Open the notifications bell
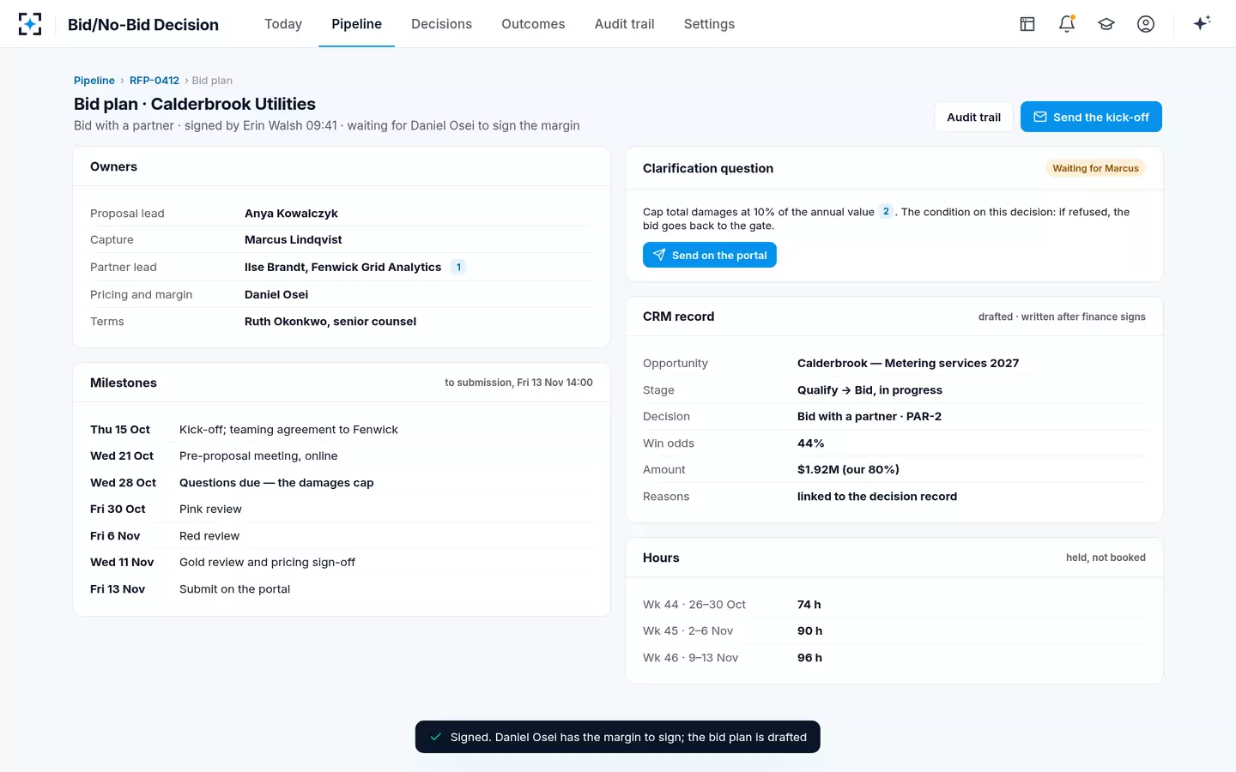This screenshot has width=1236, height=772. [1067, 24]
